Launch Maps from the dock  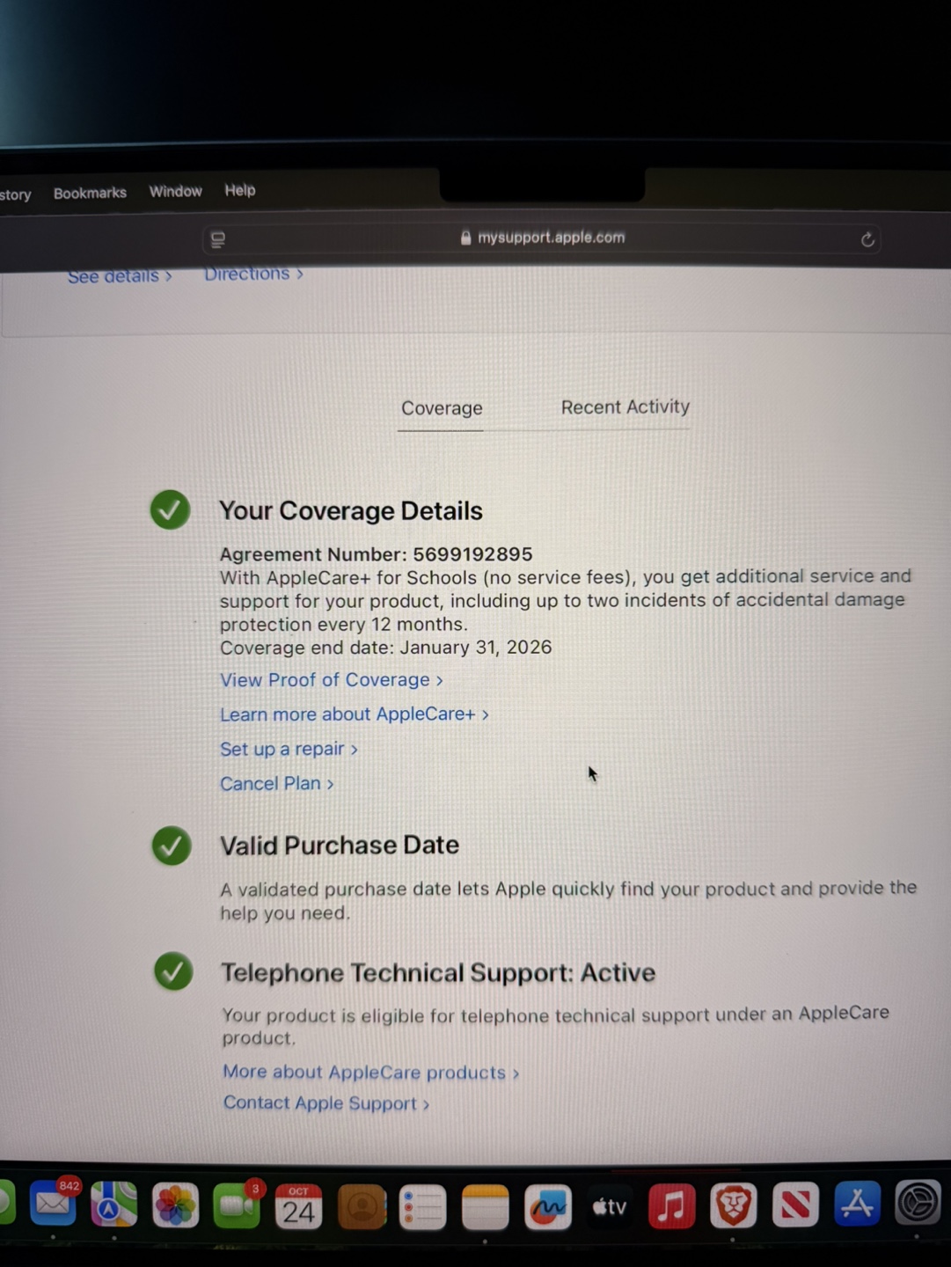(114, 1205)
